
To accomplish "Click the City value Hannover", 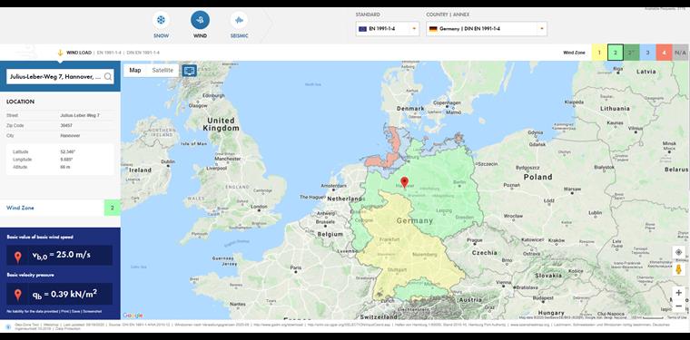I will tap(71, 136).
